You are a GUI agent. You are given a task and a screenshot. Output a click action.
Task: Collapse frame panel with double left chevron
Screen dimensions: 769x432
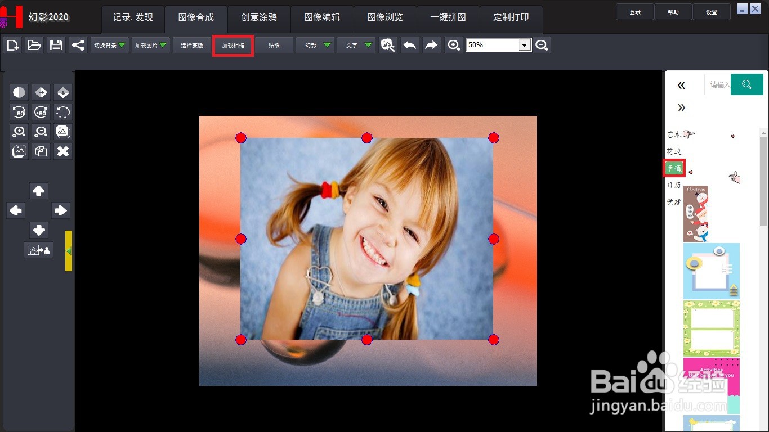coord(681,85)
